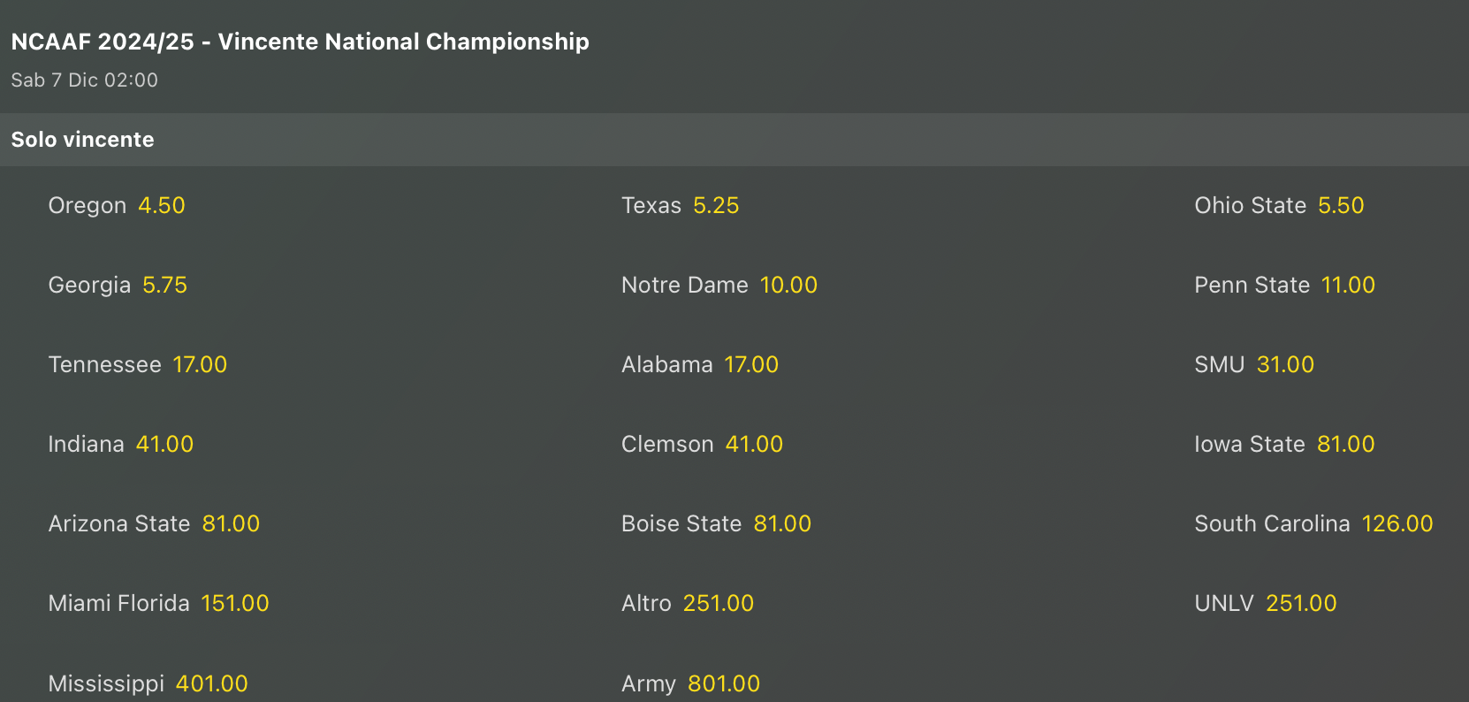This screenshot has height=702, width=1469.
Task: Choose South Carolina at 126.00
Action: click(x=1313, y=524)
